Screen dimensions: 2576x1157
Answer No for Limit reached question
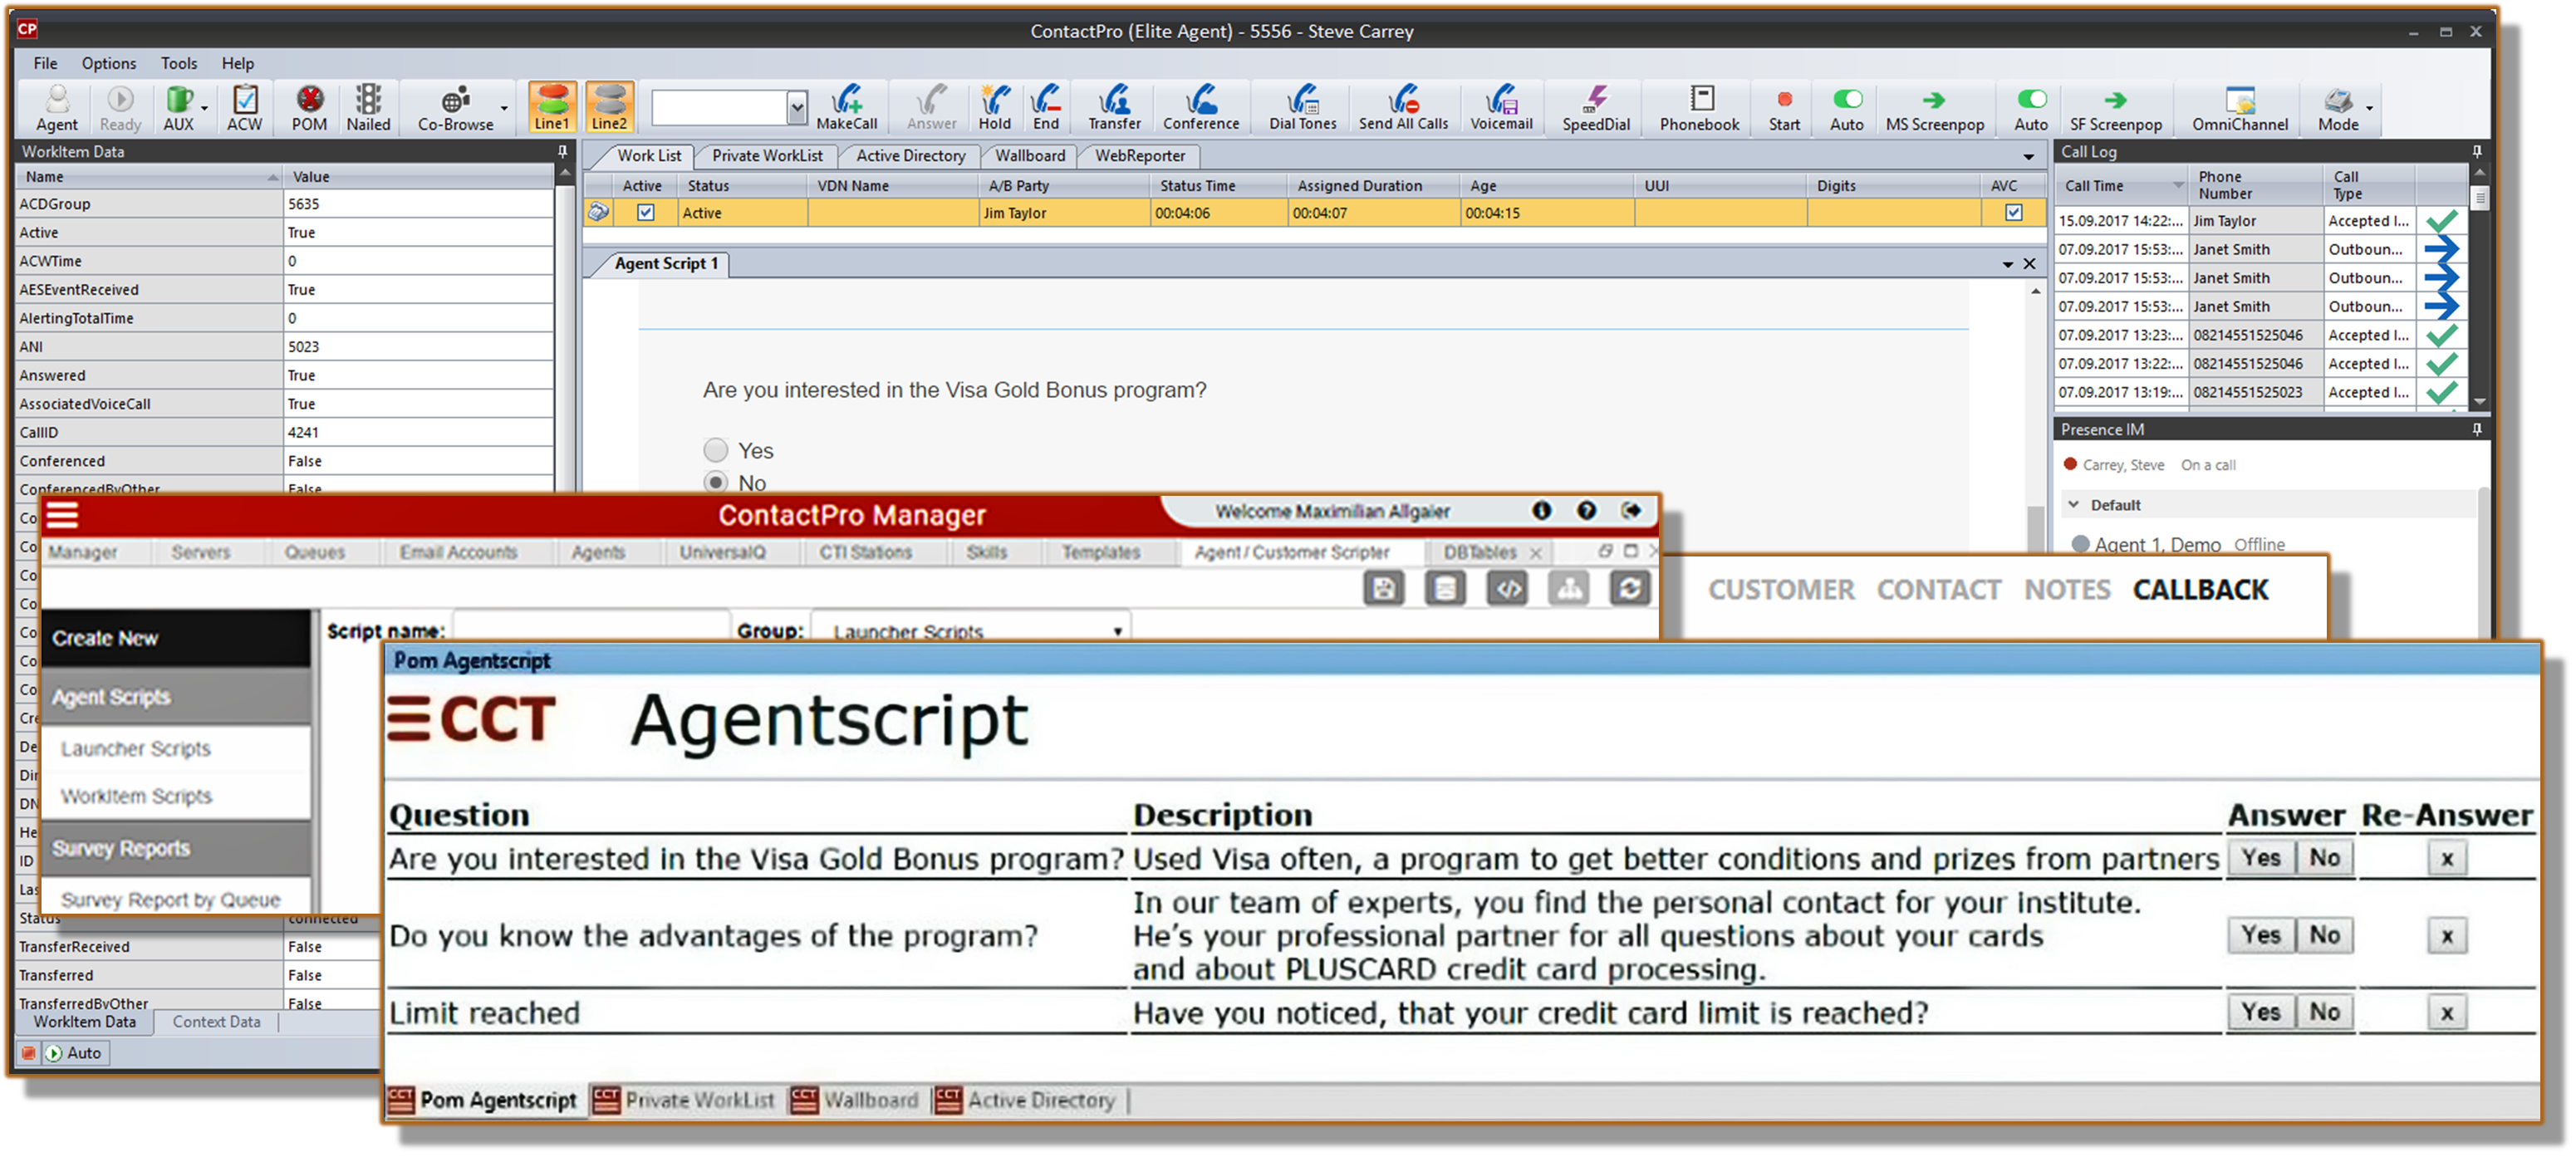tap(2325, 1012)
